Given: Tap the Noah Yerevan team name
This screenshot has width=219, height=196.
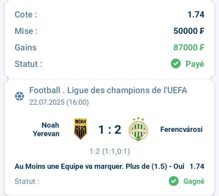Looking at the screenshot, I should point(46,129).
